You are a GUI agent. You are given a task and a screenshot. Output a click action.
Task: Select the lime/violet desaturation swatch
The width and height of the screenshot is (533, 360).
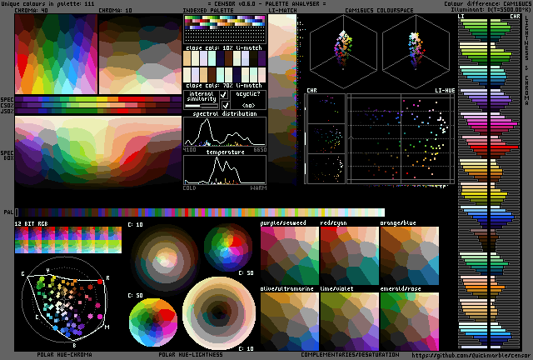(350, 322)
